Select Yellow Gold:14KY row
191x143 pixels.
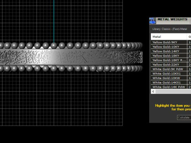click(171, 51)
